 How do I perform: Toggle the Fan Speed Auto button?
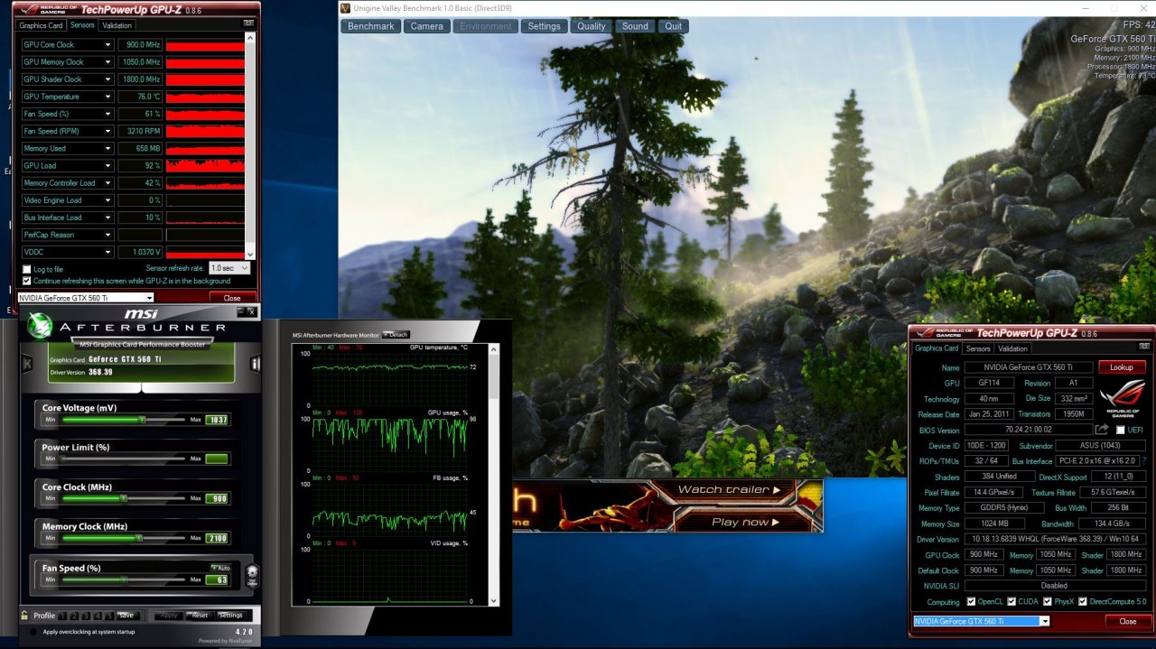pos(219,568)
